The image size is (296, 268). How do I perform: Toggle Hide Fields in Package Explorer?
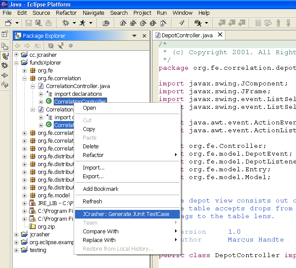pos(51,46)
